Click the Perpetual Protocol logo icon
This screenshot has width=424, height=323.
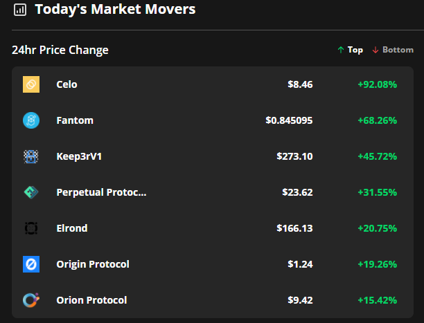pos(31,192)
